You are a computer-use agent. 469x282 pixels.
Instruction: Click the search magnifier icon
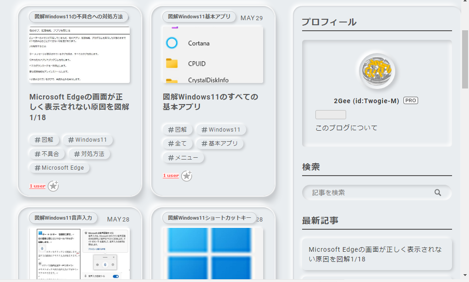tap(437, 193)
